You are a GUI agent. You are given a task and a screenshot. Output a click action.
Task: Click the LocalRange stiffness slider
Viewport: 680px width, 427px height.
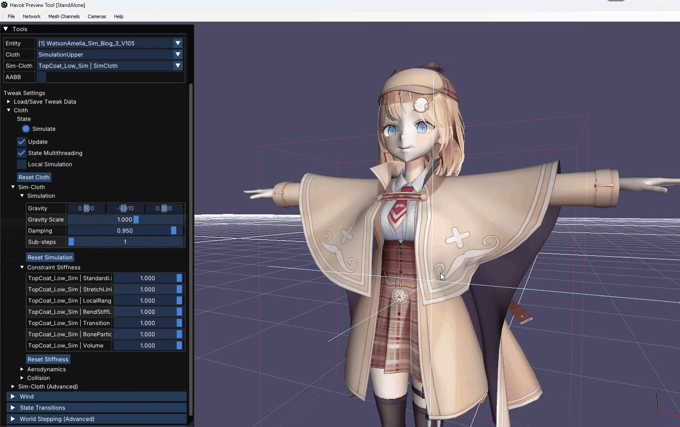point(148,301)
